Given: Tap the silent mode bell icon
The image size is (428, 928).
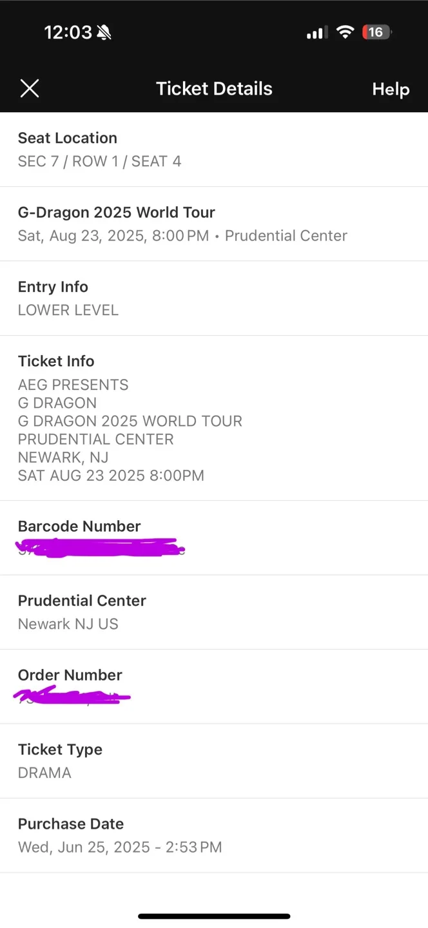Looking at the screenshot, I should coord(104,32).
